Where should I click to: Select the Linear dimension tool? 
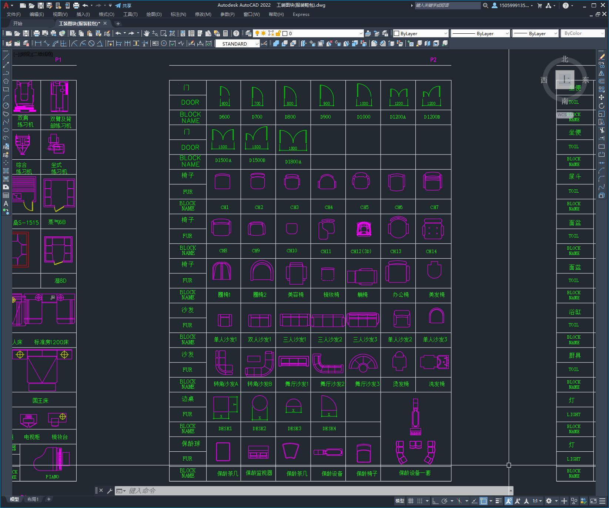pyautogui.click(x=38, y=43)
